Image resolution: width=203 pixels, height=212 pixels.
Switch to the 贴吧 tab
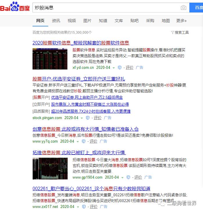pos(134,21)
